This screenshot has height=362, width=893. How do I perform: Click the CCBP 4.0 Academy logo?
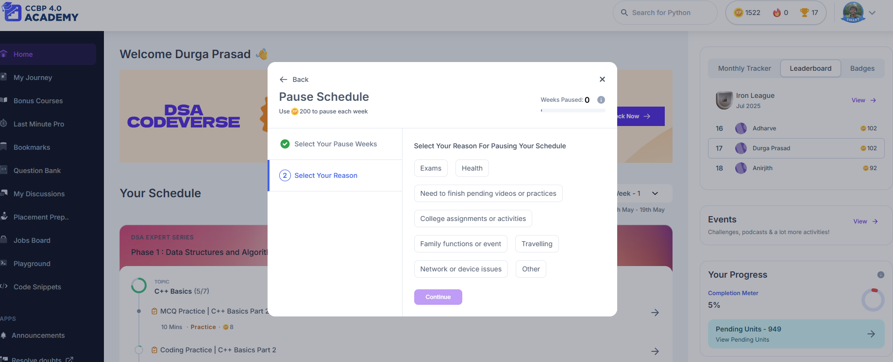(40, 13)
